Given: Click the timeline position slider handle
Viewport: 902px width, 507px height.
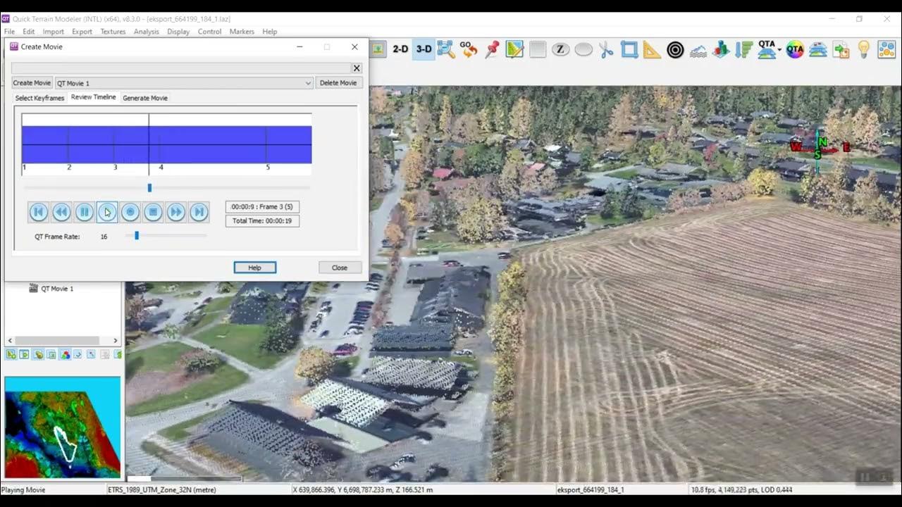Looking at the screenshot, I should click(149, 188).
